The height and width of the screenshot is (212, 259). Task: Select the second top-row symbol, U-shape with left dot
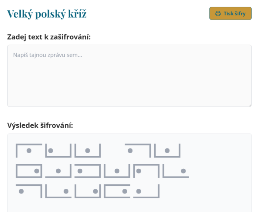pos(58,151)
